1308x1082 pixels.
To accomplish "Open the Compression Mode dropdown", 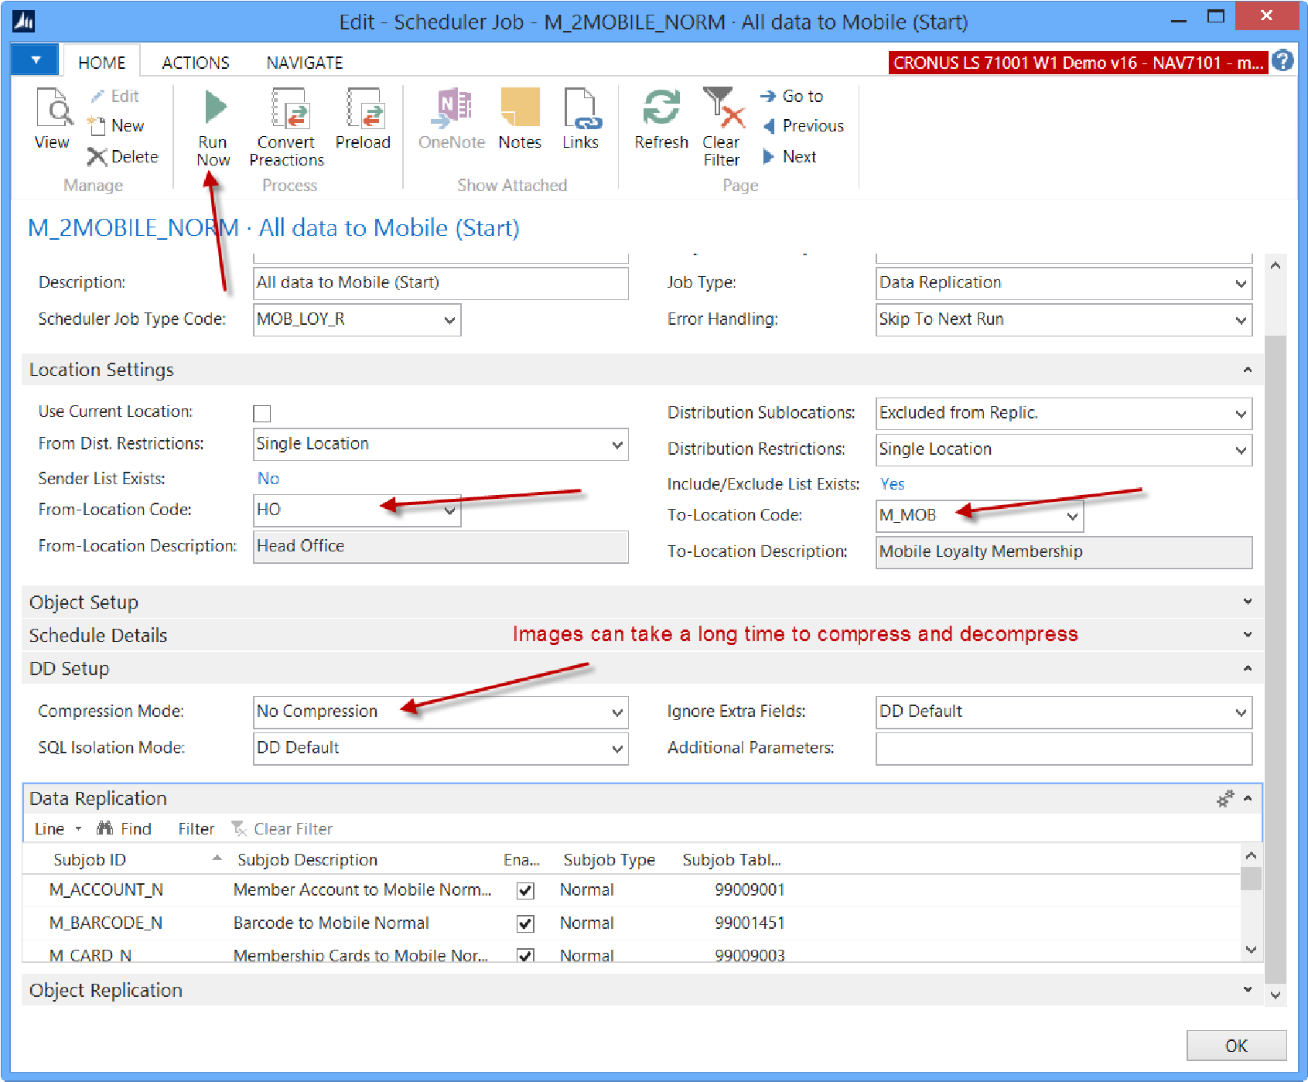I will (616, 712).
